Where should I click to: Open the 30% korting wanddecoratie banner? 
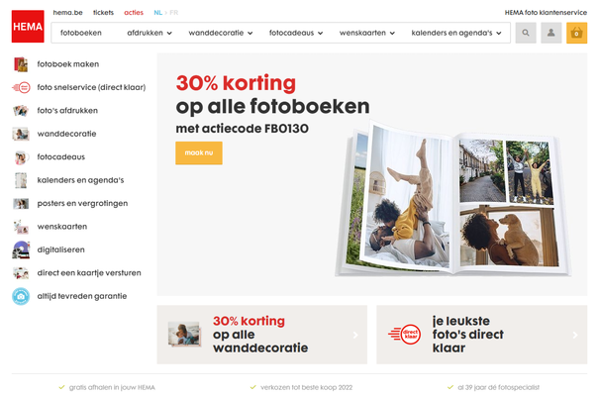(261, 335)
